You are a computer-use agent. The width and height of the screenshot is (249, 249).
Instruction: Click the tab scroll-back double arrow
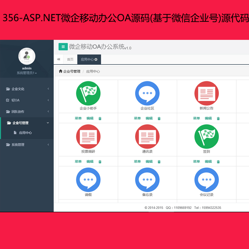pyautogui.click(x=59, y=59)
